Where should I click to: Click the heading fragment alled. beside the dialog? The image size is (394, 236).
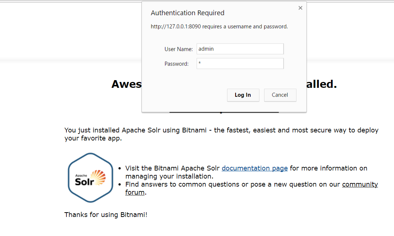[x=322, y=84]
